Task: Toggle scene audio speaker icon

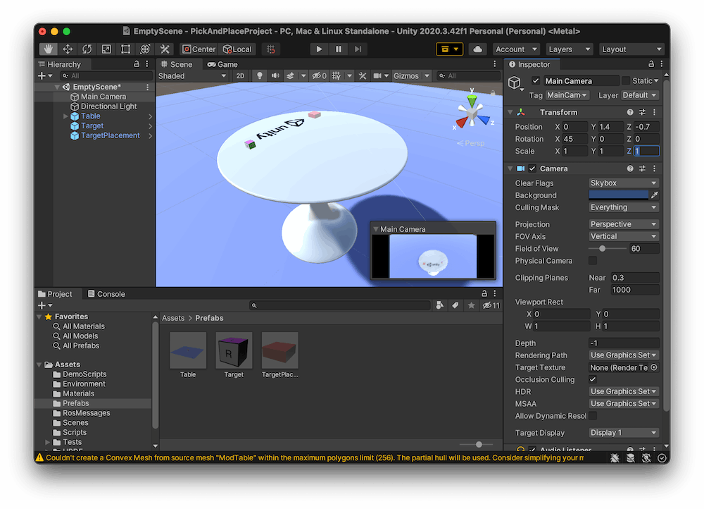Action: click(275, 76)
